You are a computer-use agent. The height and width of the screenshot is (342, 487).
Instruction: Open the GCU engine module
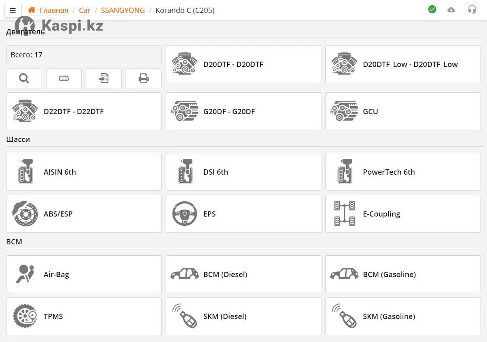[x=403, y=111]
